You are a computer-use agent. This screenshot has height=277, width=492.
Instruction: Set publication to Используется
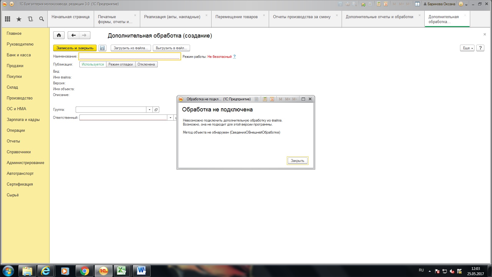(93, 64)
